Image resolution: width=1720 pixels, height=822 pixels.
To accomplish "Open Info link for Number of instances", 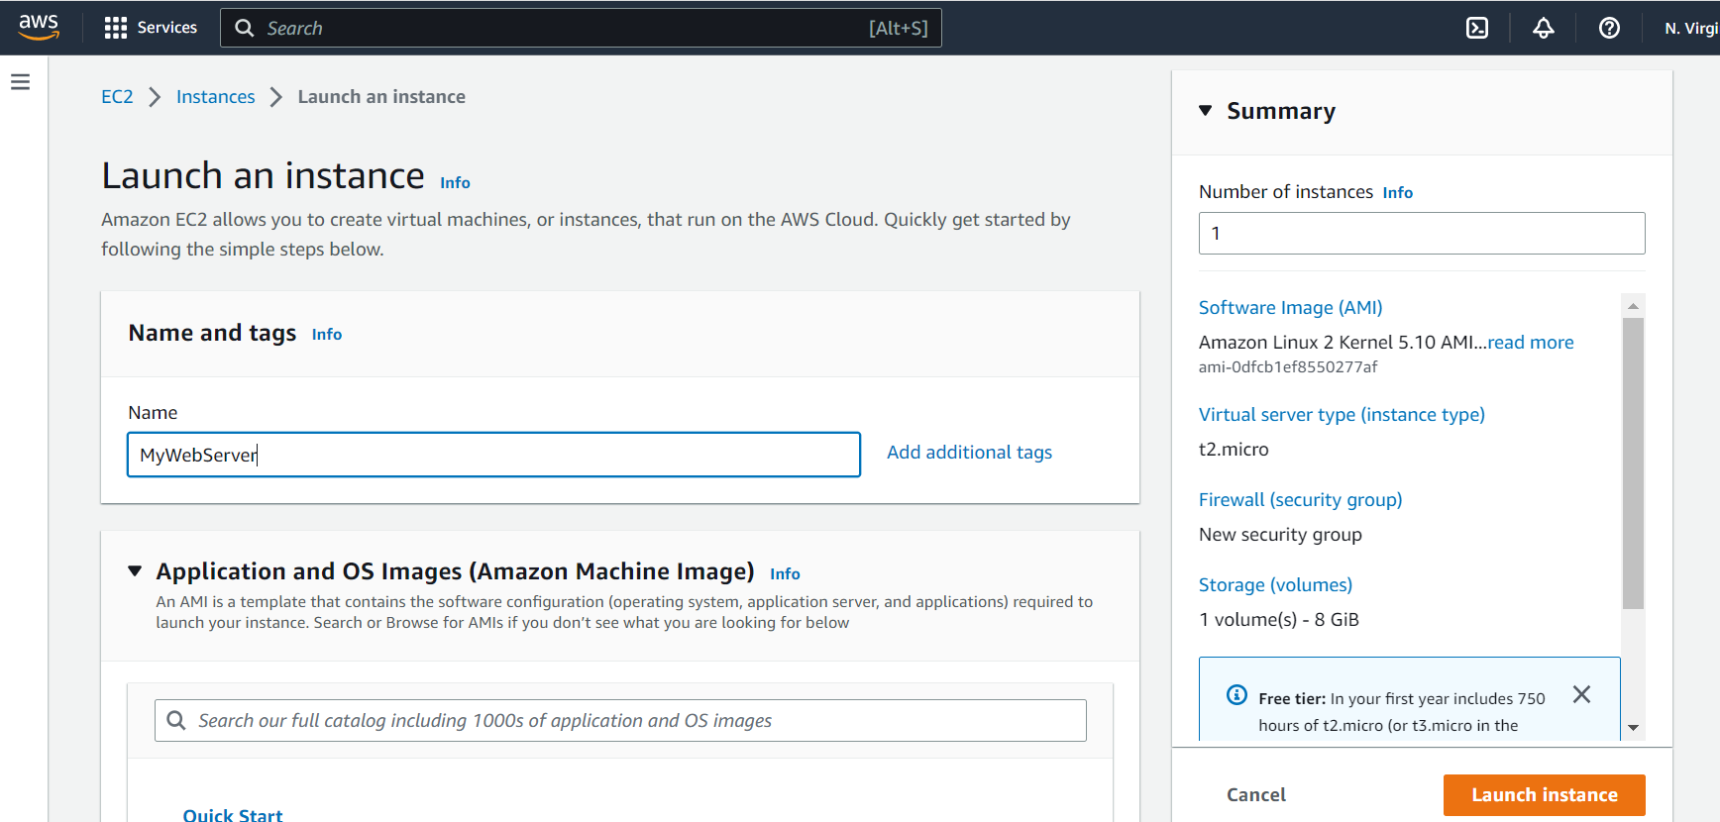I will [x=1397, y=193].
